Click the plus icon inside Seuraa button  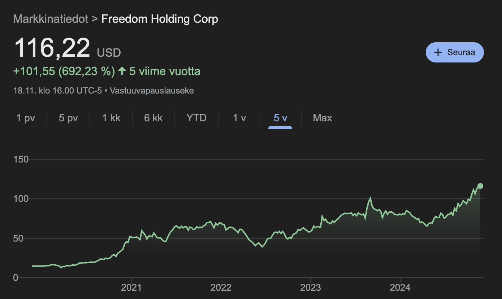tap(438, 52)
